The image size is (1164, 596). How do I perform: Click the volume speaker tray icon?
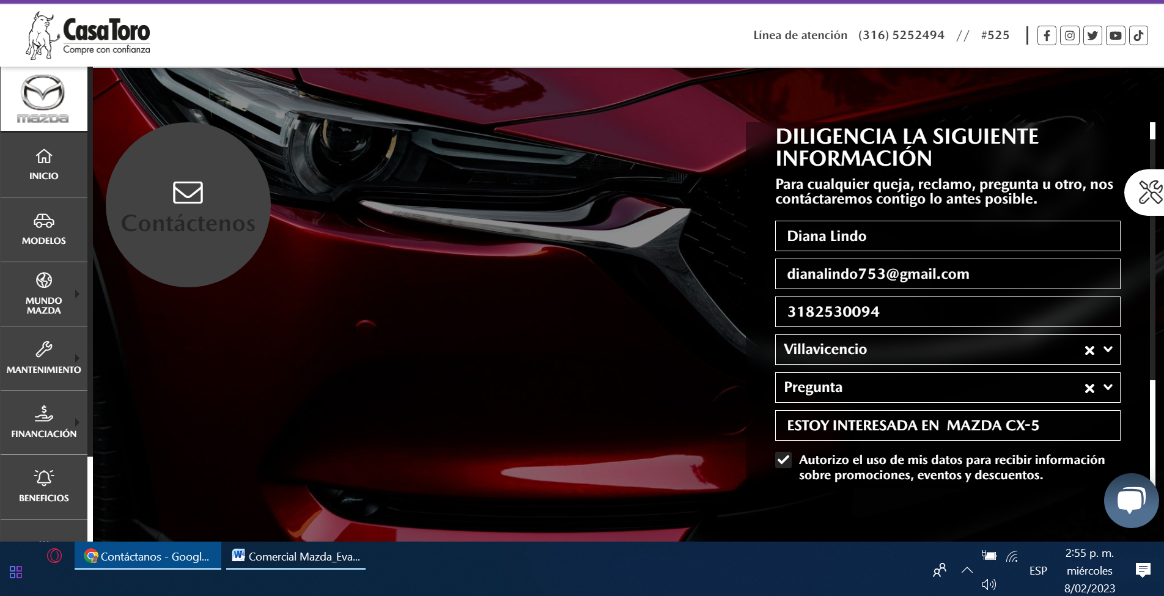989,584
